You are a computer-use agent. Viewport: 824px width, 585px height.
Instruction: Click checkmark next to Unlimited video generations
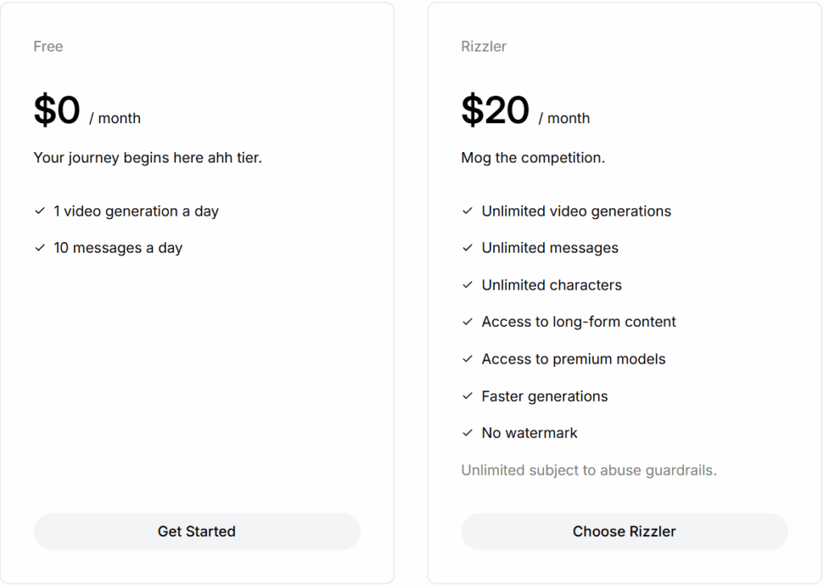pyautogui.click(x=468, y=211)
